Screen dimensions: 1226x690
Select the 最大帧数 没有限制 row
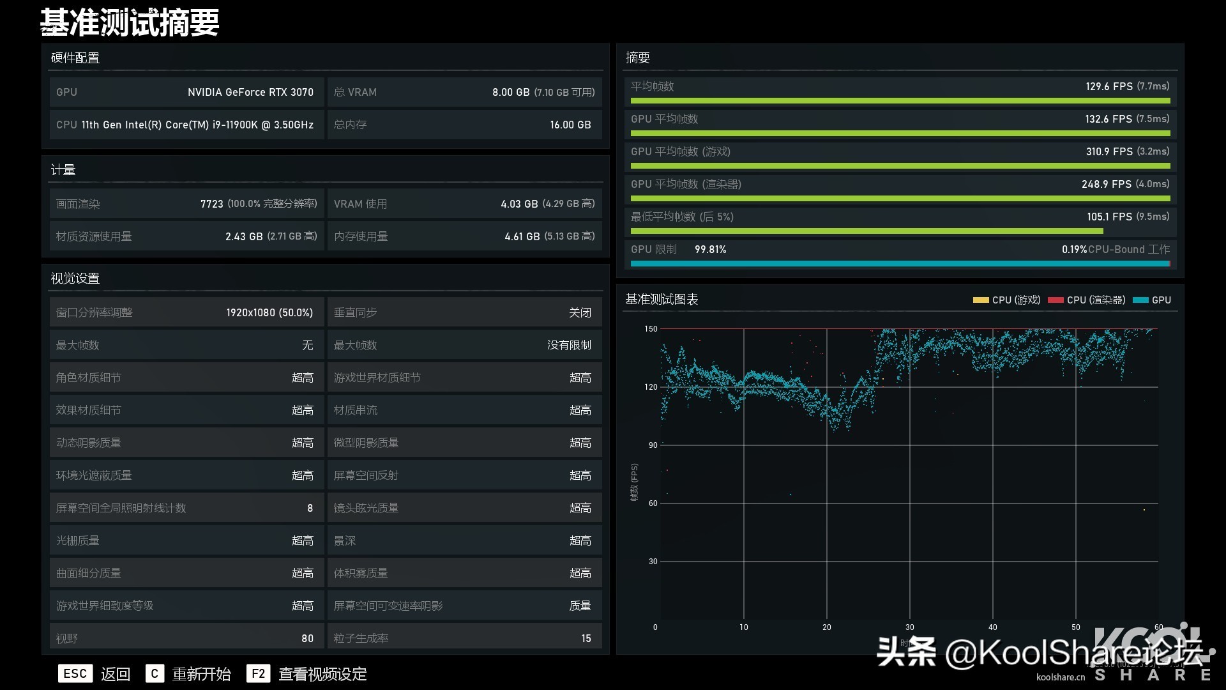click(x=464, y=345)
